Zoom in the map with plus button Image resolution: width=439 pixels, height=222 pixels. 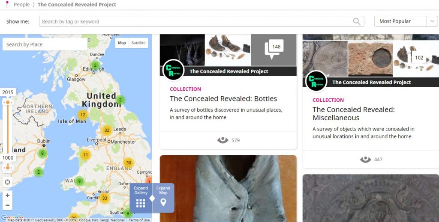pos(8,195)
